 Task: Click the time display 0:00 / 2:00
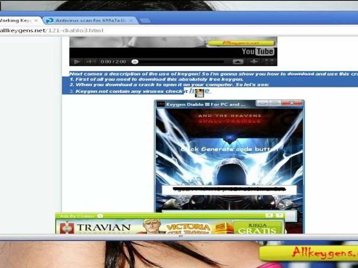click(x=113, y=62)
